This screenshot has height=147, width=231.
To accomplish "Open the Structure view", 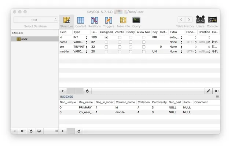I will 66,22.
